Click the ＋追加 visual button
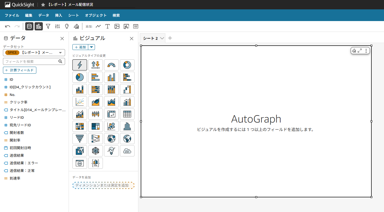The height and width of the screenshot is (212, 384). (80, 47)
